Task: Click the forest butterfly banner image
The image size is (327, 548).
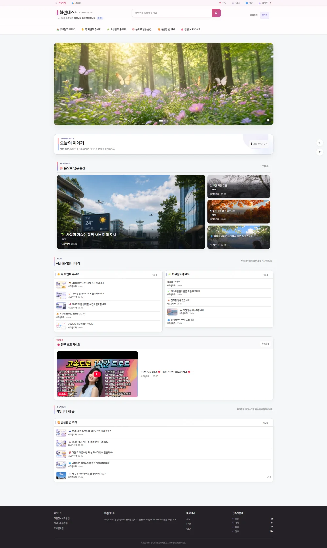Action: (163, 84)
